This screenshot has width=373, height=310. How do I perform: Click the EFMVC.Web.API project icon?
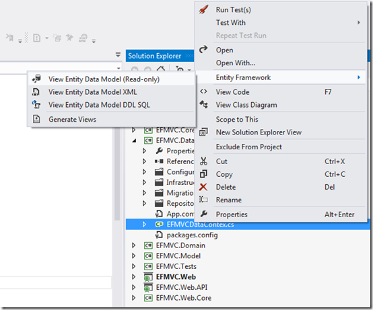coord(148,287)
